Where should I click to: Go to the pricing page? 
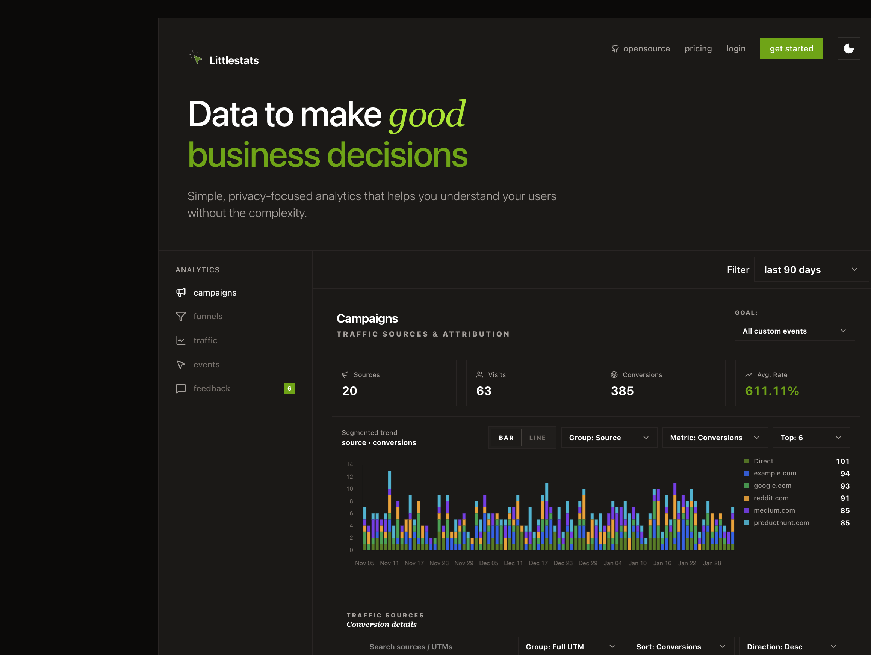[698, 48]
